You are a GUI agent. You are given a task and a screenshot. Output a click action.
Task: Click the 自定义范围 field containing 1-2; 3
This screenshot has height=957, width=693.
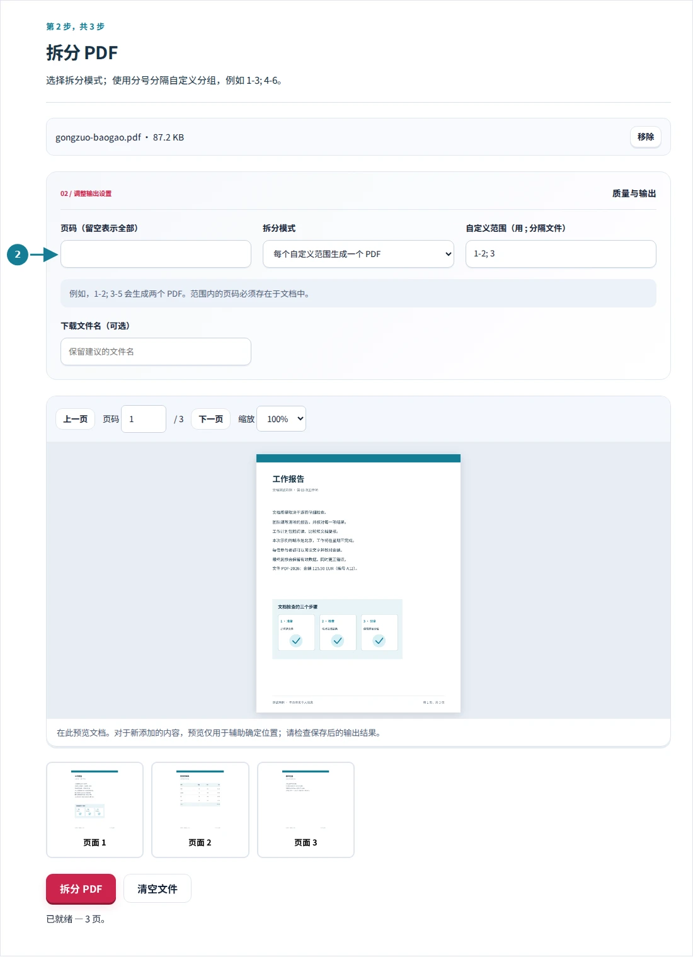pos(561,254)
